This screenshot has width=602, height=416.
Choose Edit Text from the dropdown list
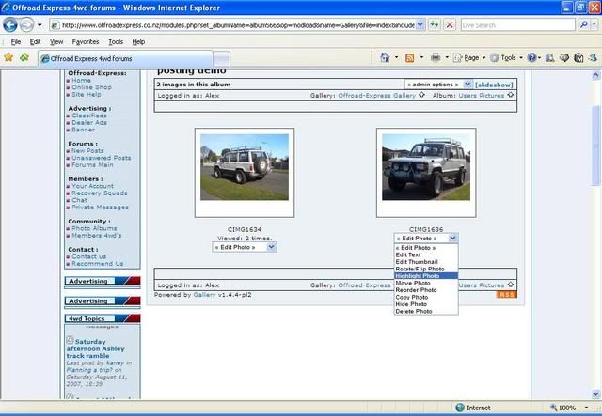[408, 255]
